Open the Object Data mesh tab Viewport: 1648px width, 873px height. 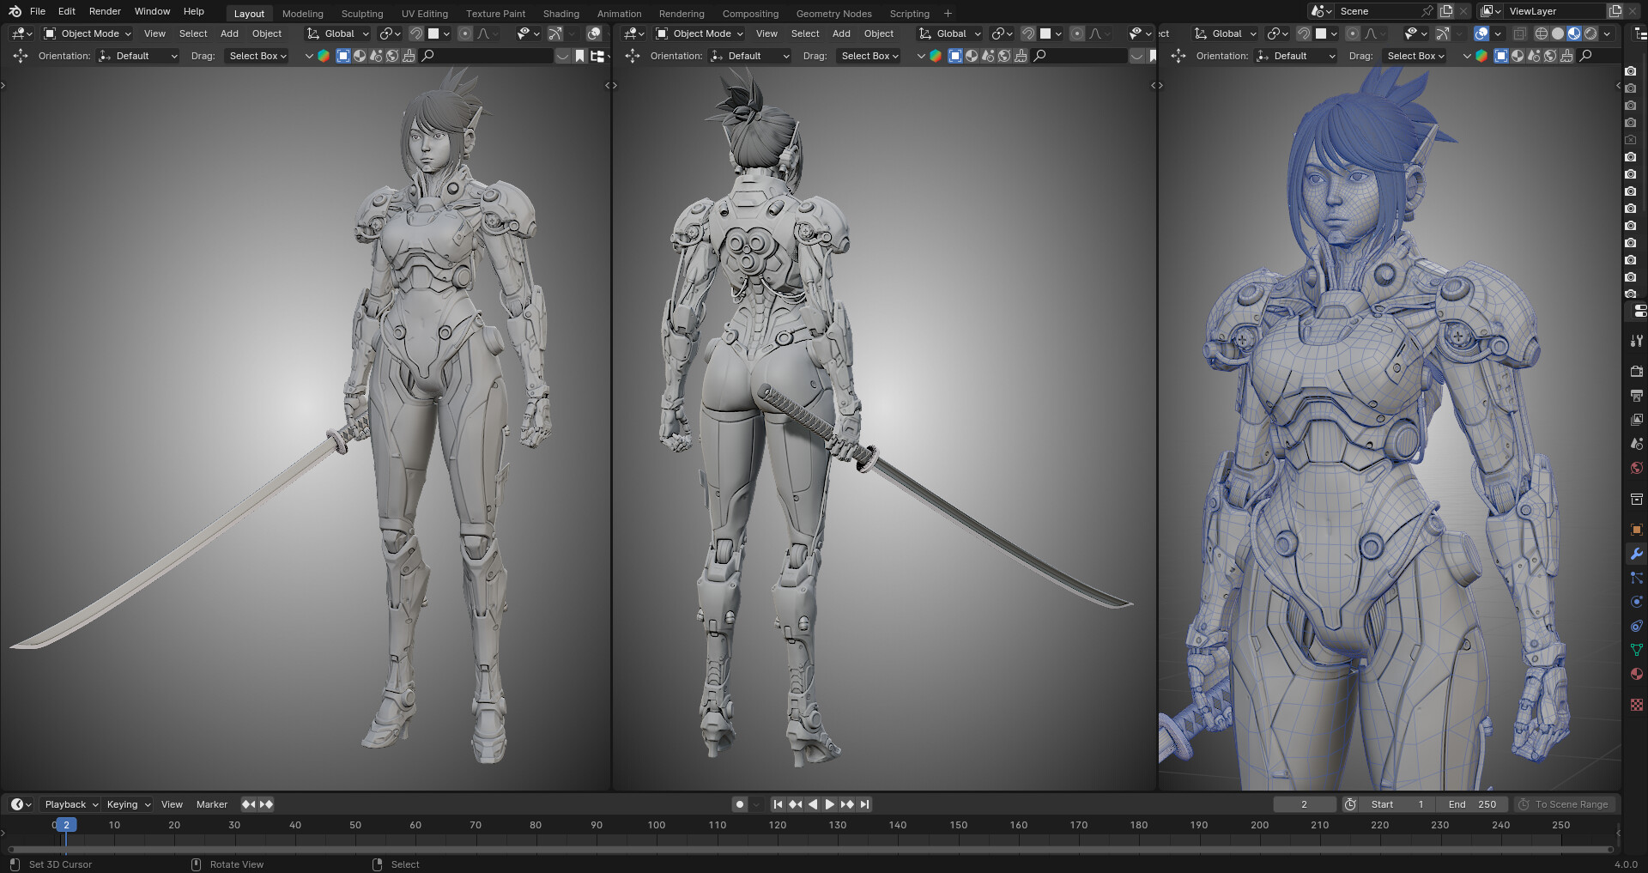coord(1636,650)
